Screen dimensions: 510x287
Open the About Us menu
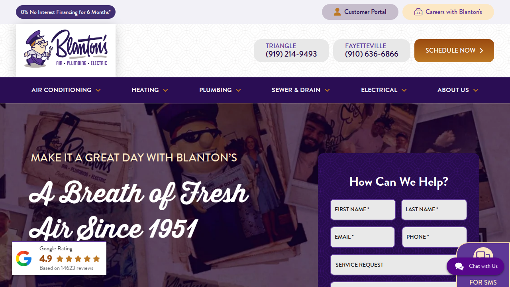click(x=457, y=90)
